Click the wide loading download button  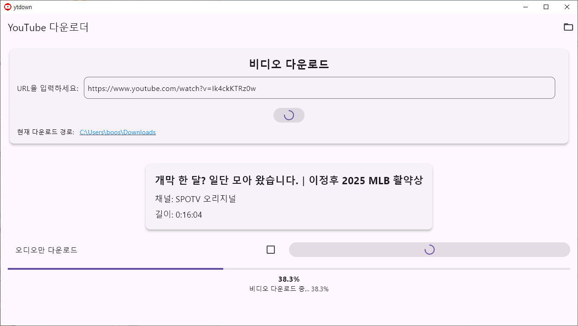(430, 250)
